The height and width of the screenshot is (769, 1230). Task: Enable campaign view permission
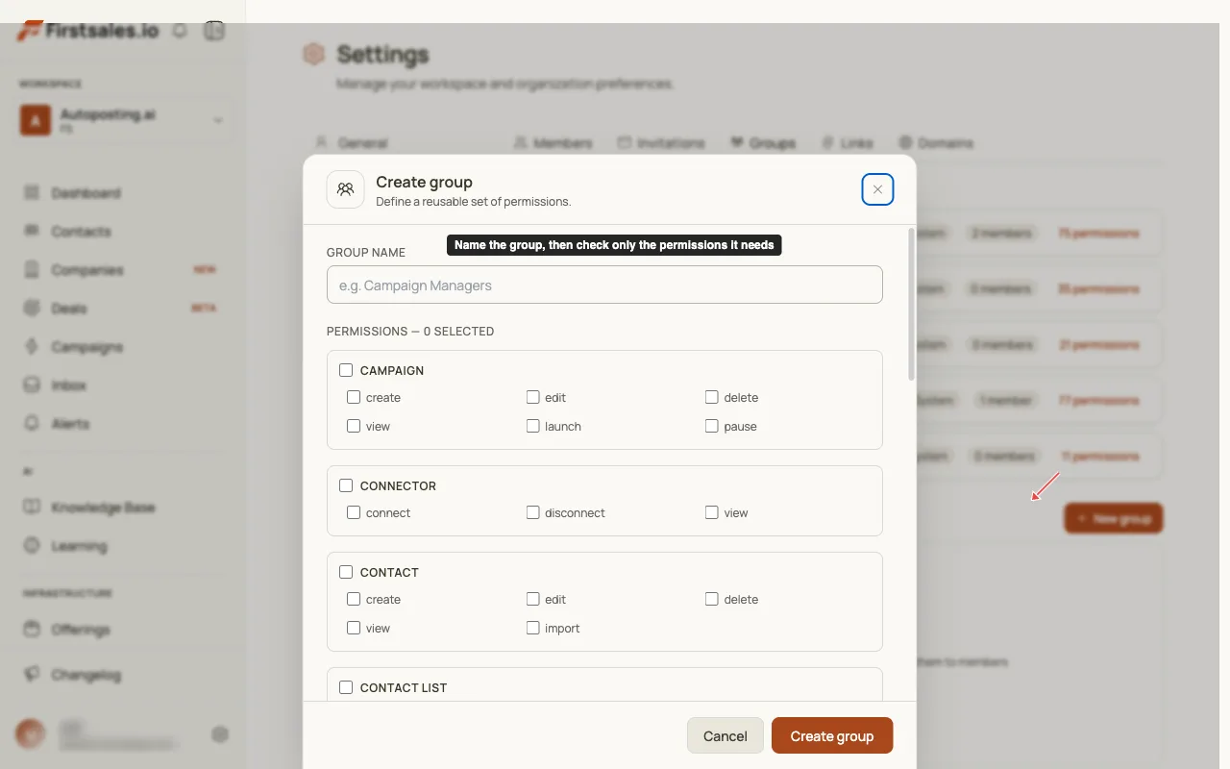point(354,426)
